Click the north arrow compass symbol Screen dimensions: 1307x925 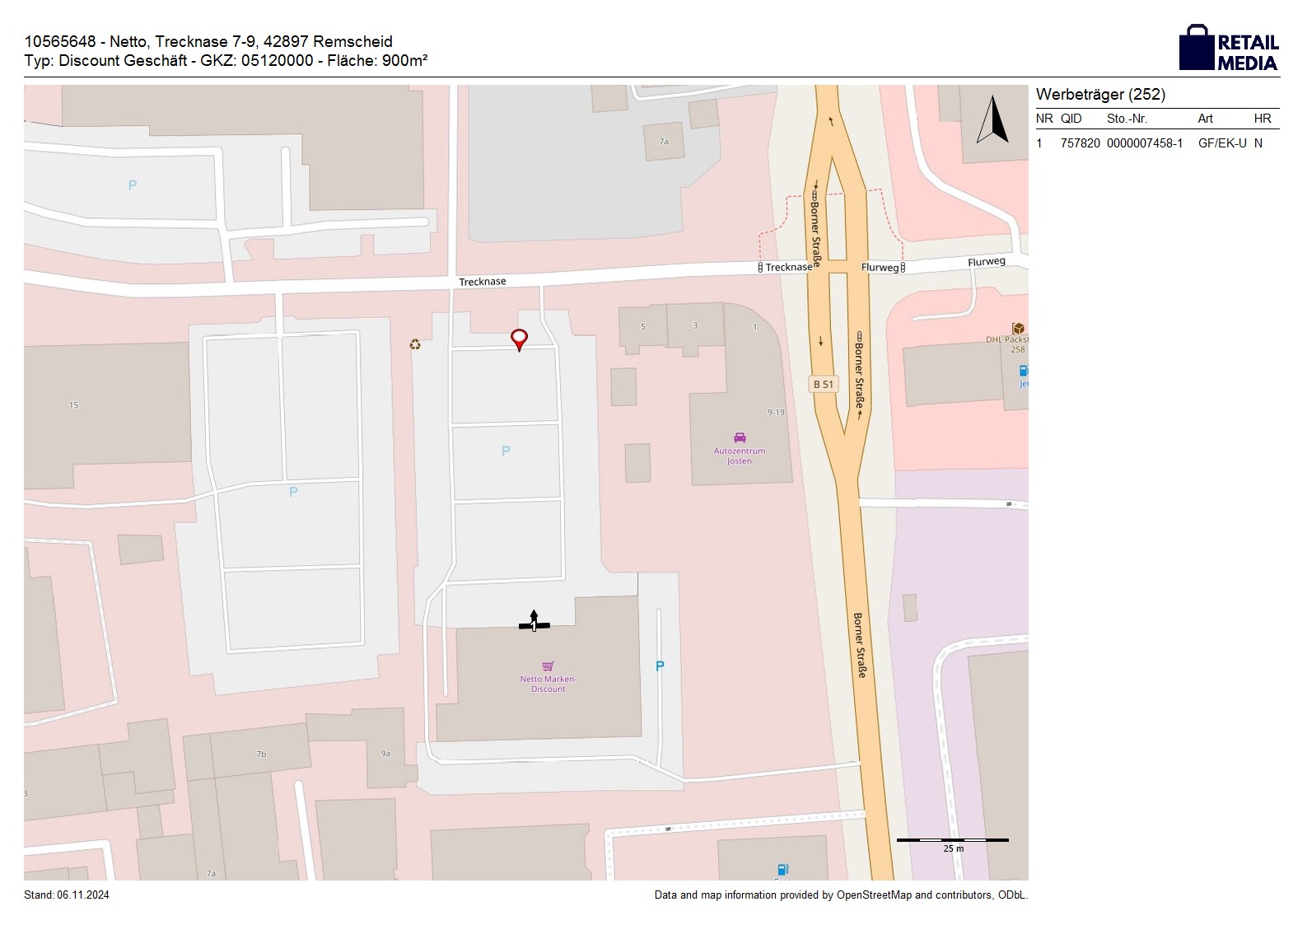tap(992, 120)
